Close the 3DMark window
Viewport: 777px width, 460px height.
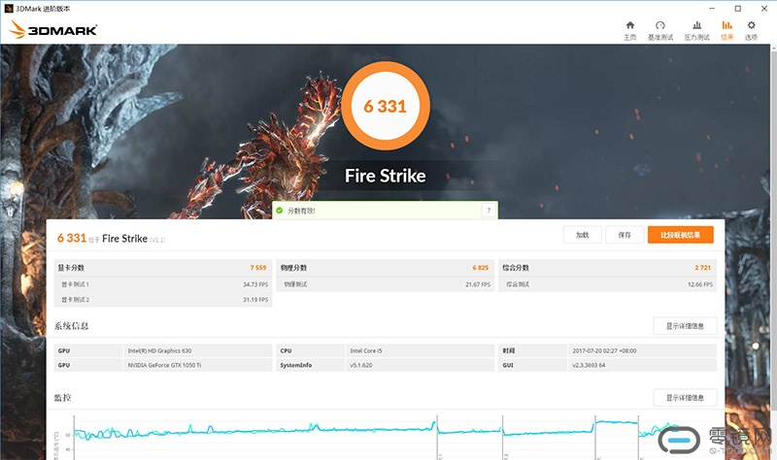(x=764, y=9)
